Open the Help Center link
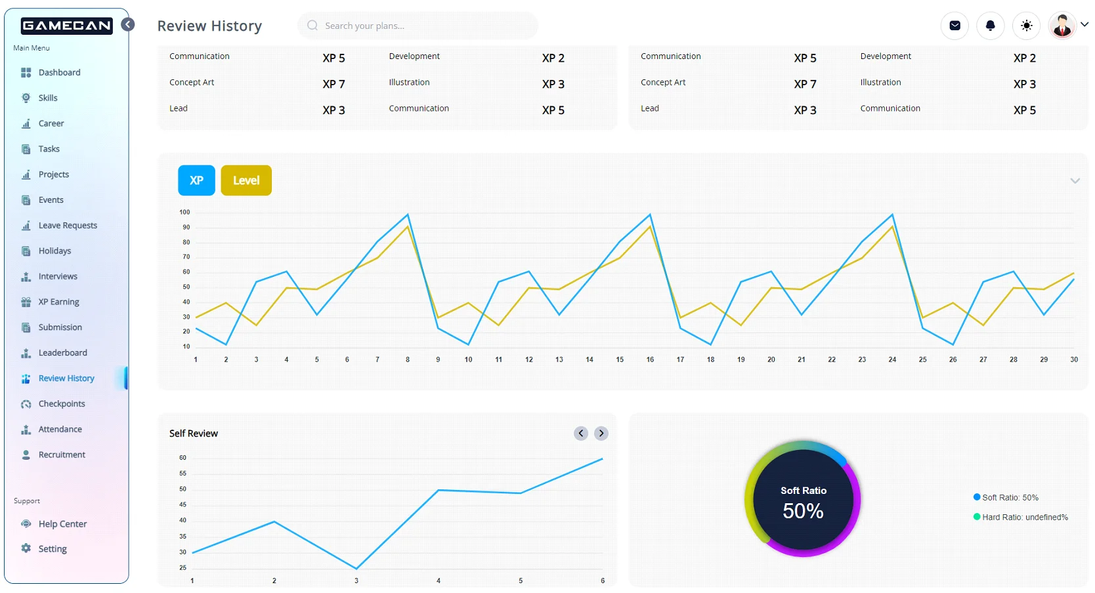The height and width of the screenshot is (593, 1095). pos(62,524)
